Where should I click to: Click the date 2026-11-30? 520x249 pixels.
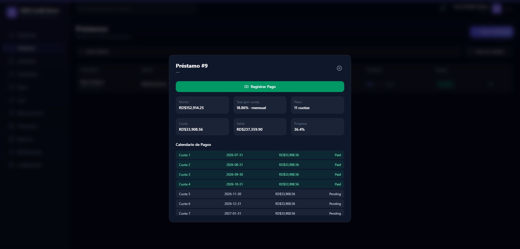coord(233,194)
